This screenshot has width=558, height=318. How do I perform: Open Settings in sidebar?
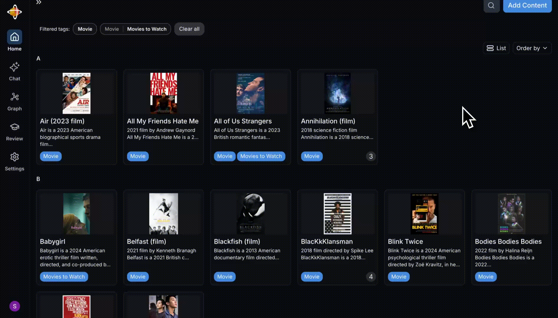[x=14, y=162]
